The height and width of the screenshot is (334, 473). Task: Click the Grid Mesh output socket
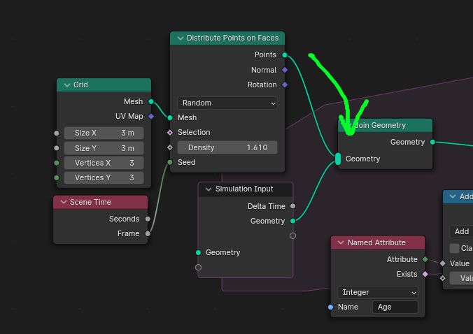coord(151,102)
